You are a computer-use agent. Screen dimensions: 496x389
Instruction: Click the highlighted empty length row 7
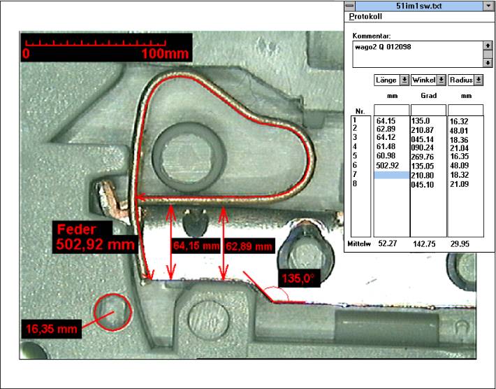click(x=392, y=175)
